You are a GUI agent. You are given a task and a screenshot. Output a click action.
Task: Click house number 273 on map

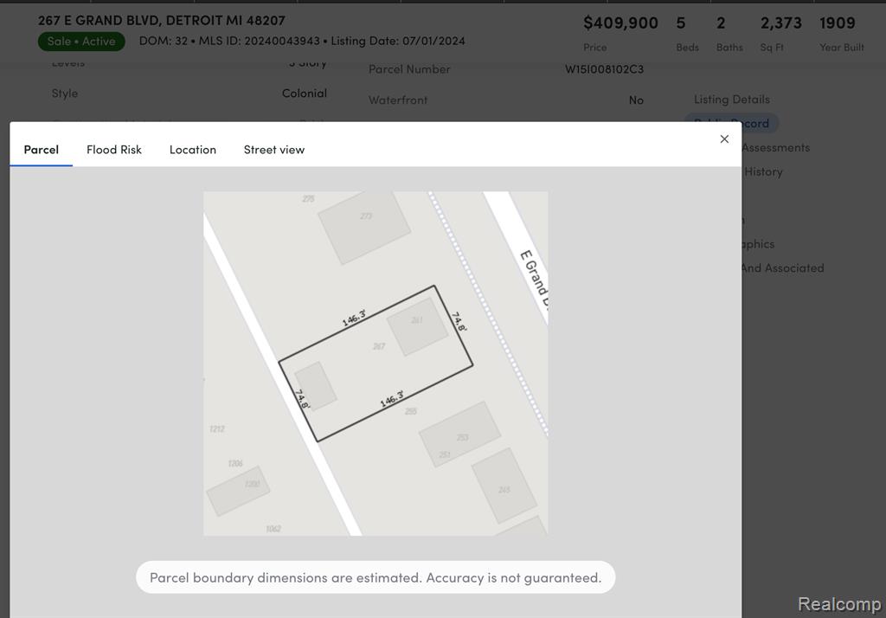(x=366, y=216)
